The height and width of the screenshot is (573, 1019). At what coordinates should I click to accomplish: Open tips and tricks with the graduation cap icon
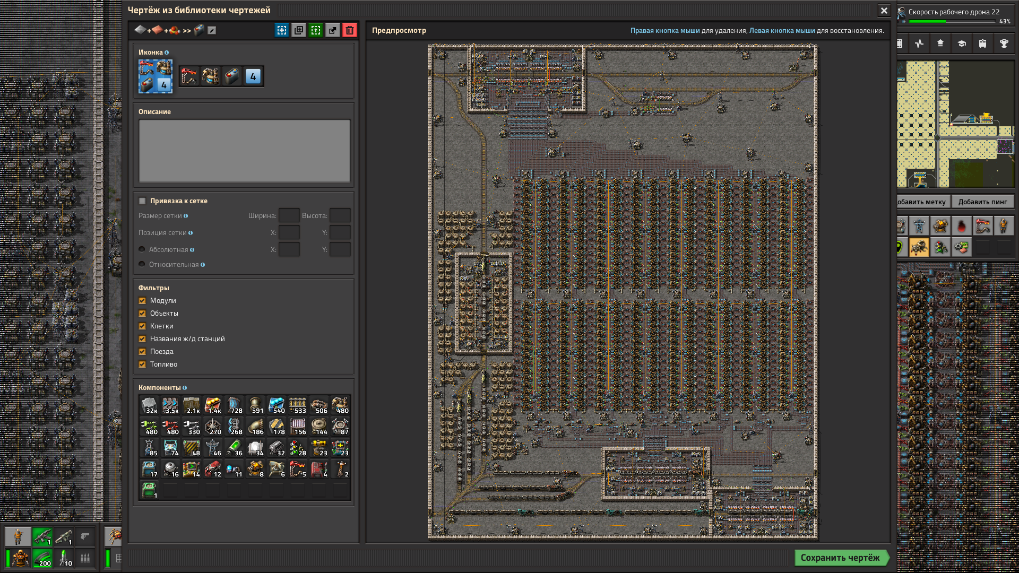tap(962, 44)
